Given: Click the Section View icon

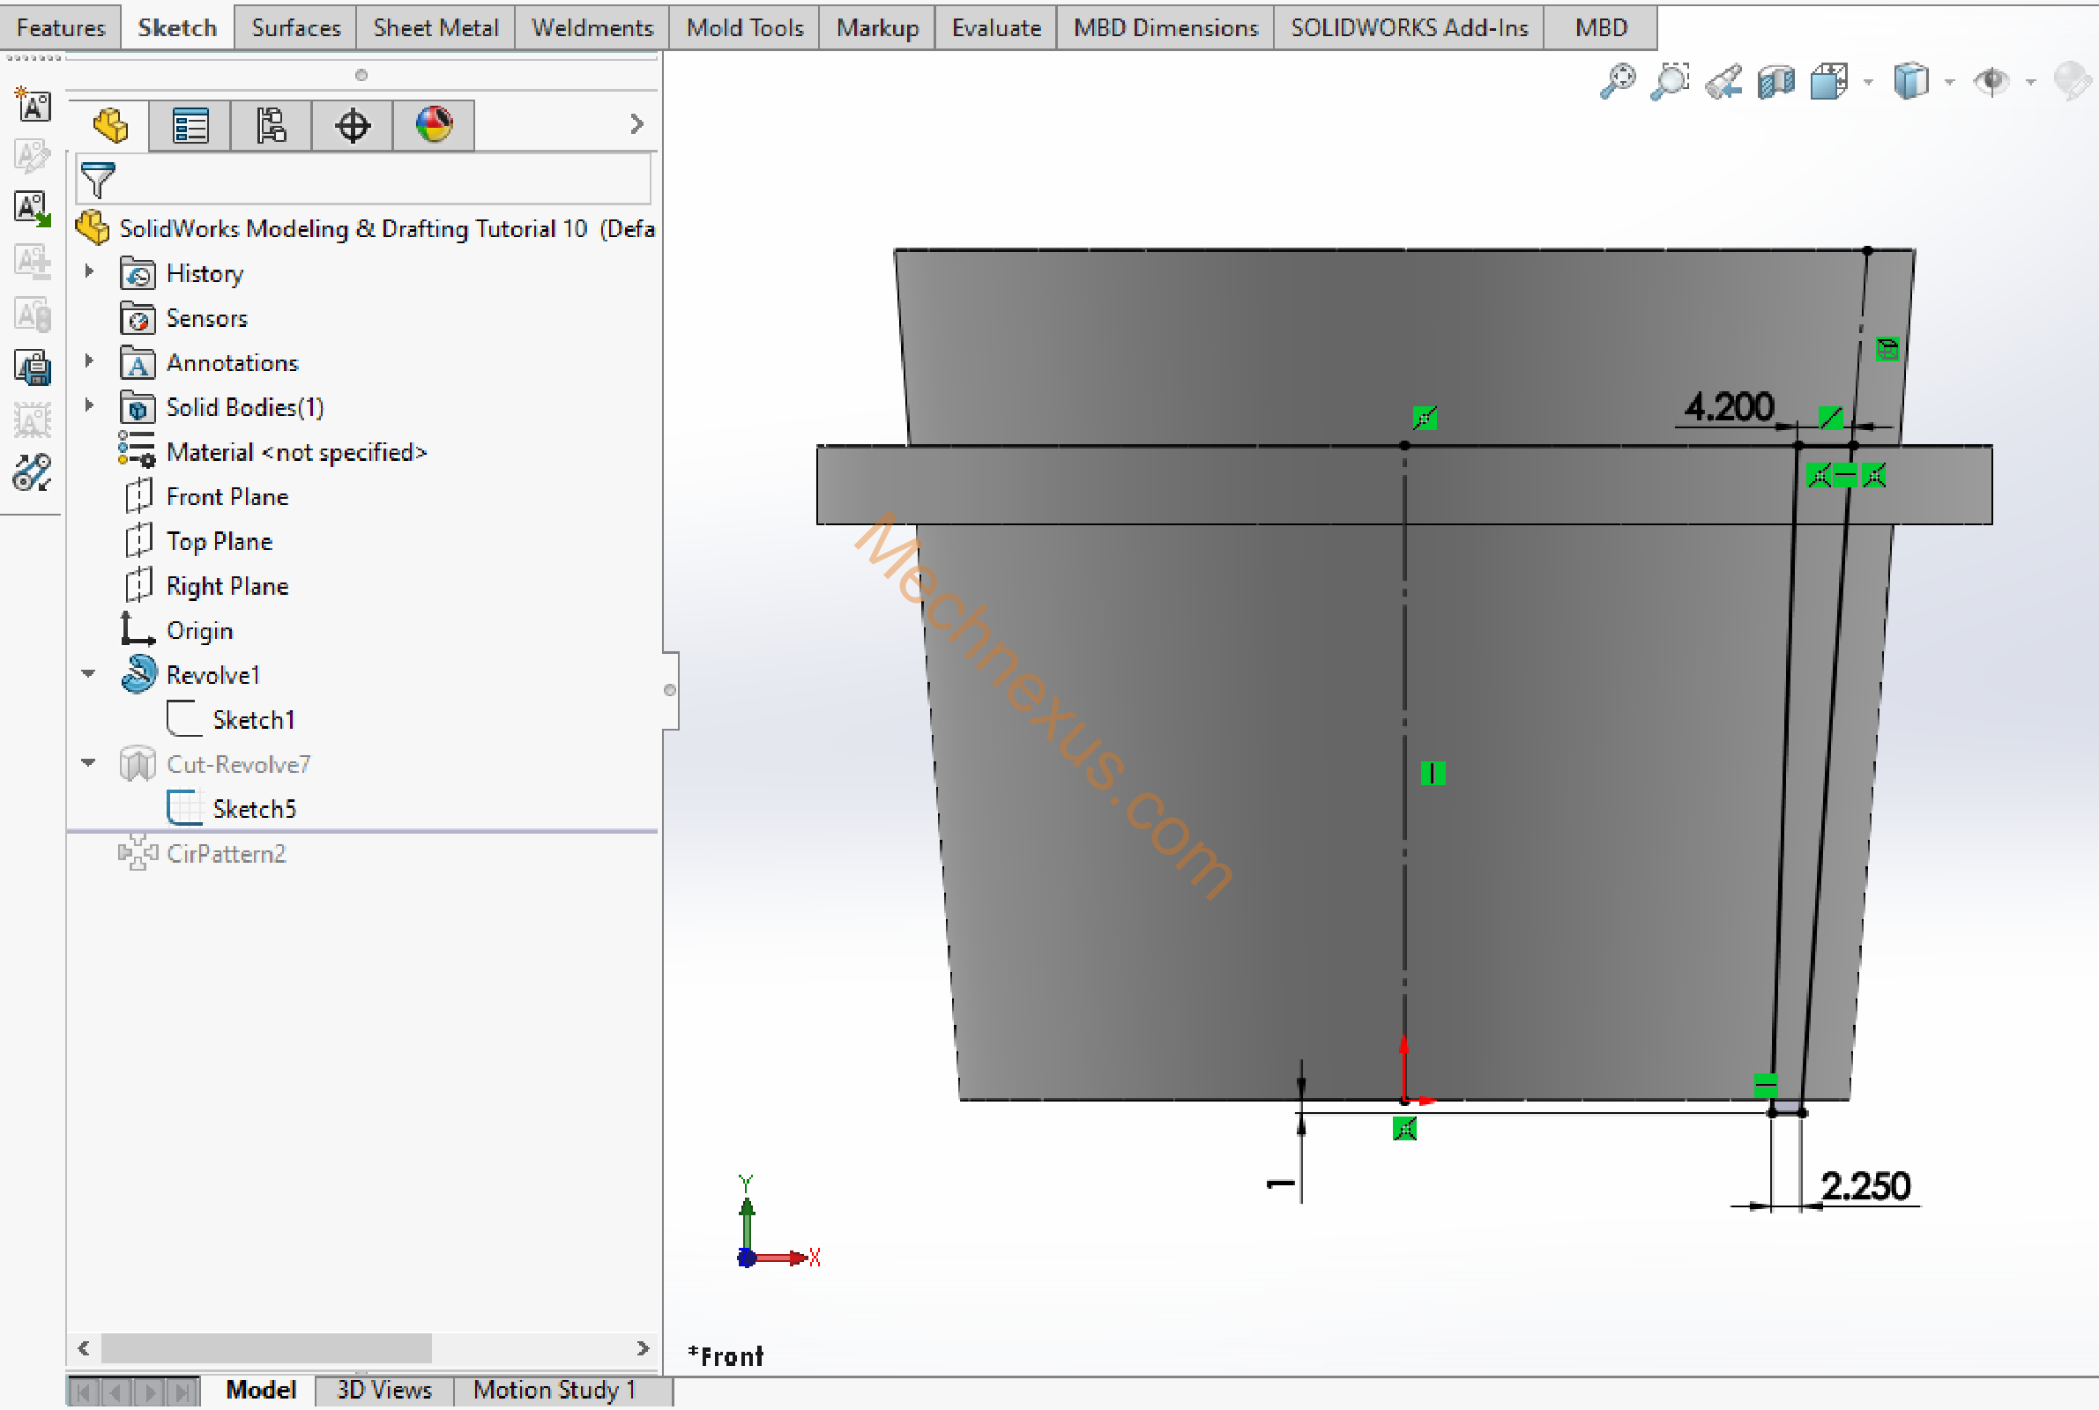Looking at the screenshot, I should pos(1776,82).
